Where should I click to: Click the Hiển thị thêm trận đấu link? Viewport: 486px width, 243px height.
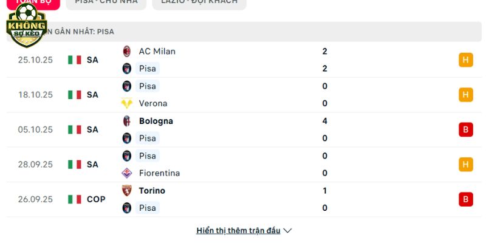coord(238,231)
